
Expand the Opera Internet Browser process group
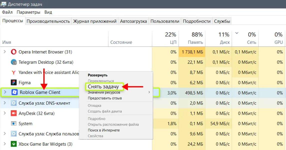(x=5, y=52)
